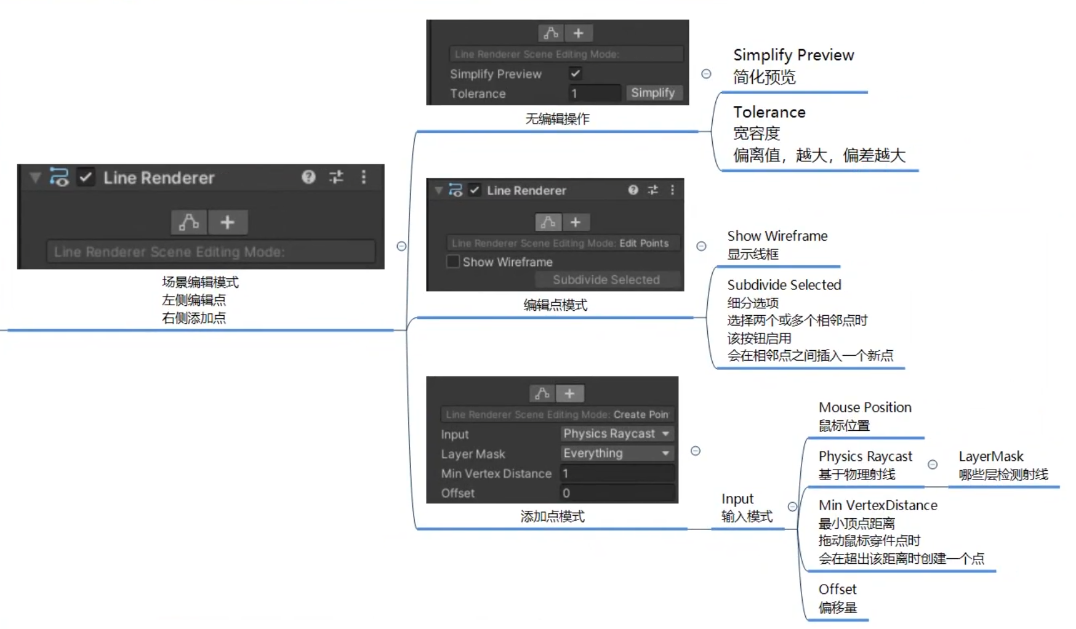Click the Tolerance value field
Screen dimensions: 1076x629
pyautogui.click(x=594, y=93)
